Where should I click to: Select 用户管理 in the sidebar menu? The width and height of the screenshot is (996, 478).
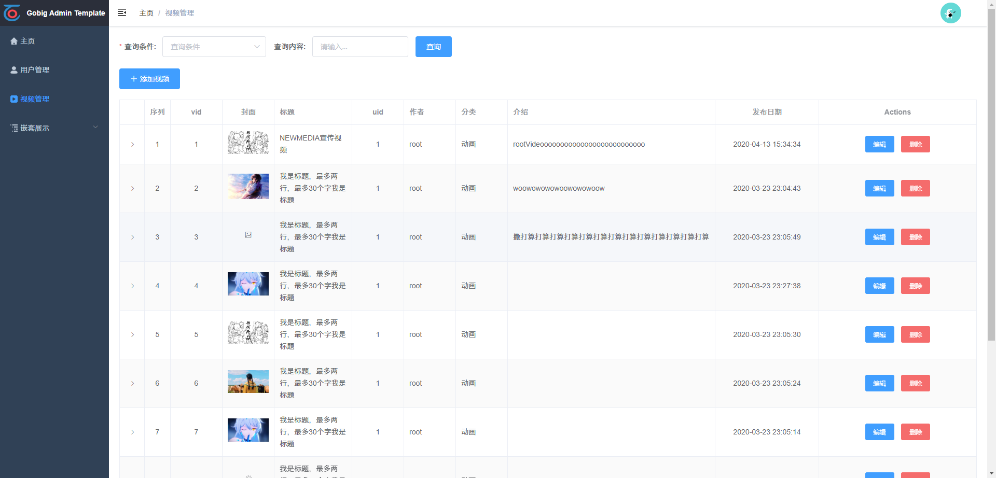click(x=35, y=69)
